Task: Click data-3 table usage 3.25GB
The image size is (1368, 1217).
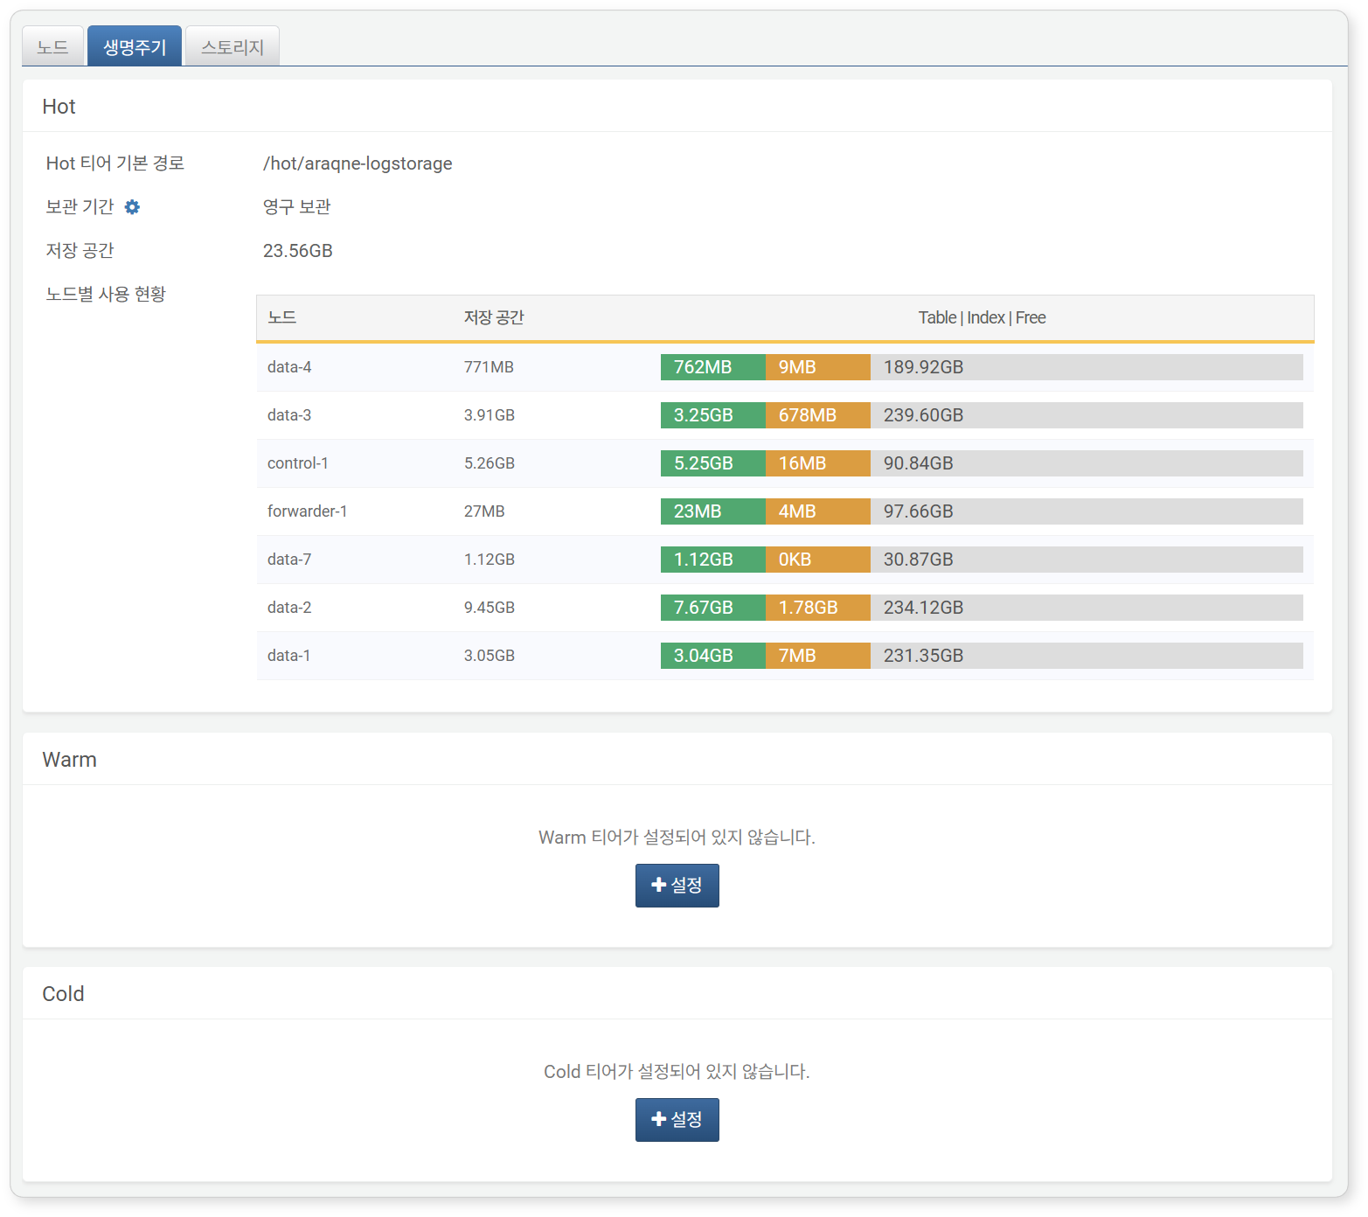Action: coord(713,415)
